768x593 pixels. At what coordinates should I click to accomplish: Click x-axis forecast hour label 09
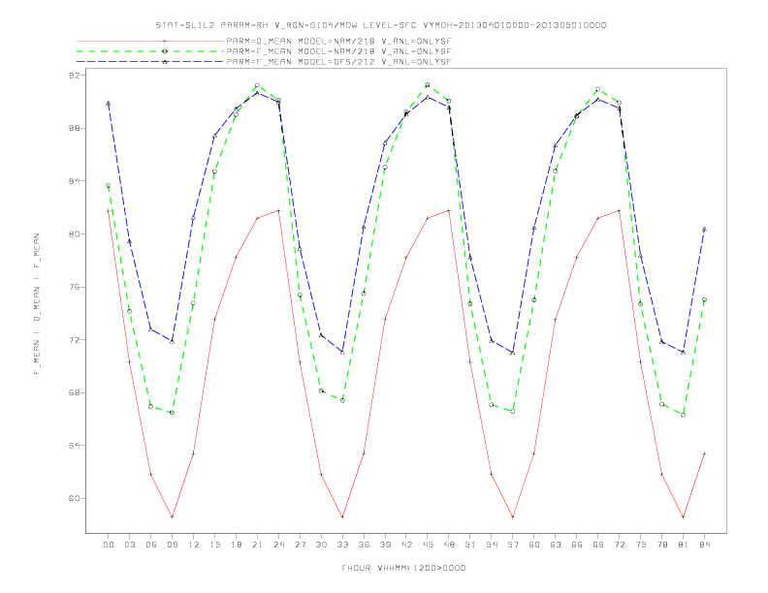click(x=172, y=545)
